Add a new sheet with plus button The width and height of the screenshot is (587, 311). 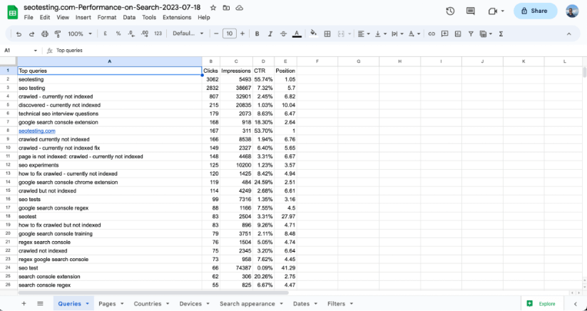(24, 304)
